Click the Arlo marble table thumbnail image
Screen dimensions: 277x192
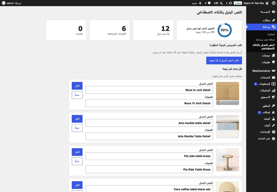tap(228, 127)
